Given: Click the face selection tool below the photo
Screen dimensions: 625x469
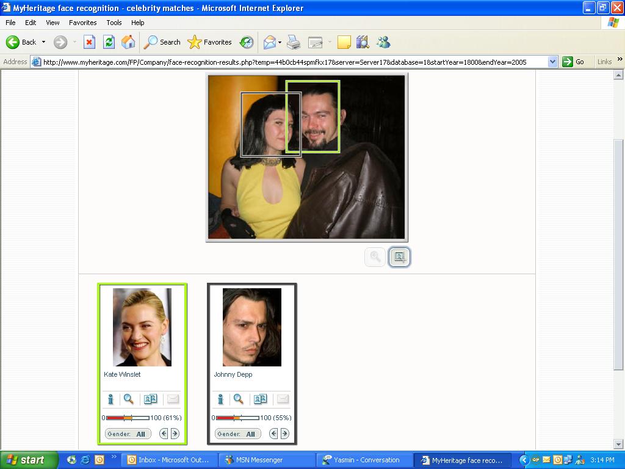Looking at the screenshot, I should [x=399, y=257].
